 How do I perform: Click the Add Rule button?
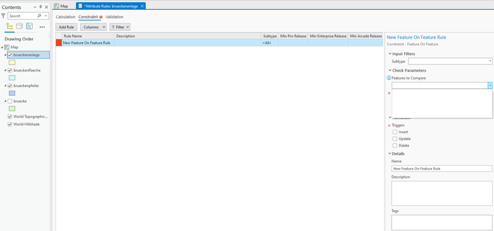tap(66, 27)
